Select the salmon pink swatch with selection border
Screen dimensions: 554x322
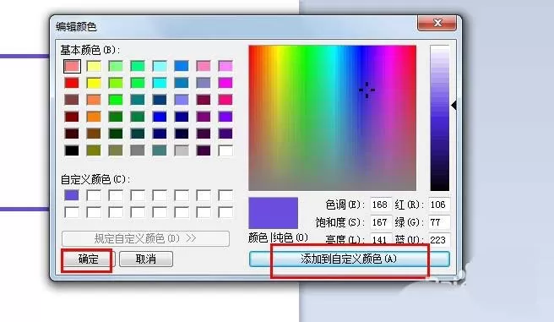click(x=72, y=66)
